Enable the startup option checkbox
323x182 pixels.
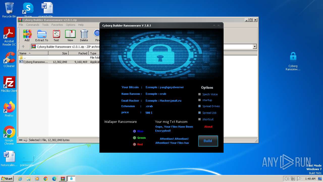tap(200, 100)
